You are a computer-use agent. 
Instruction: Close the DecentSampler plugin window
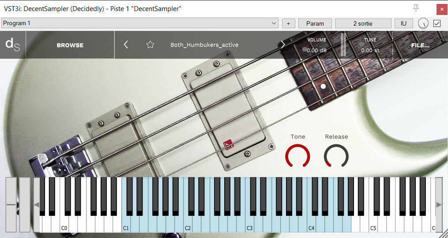(442, 9)
